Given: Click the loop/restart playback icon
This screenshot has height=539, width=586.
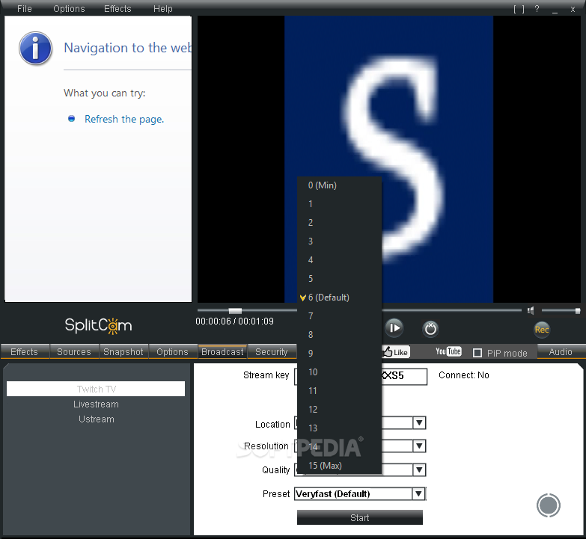Looking at the screenshot, I should pyautogui.click(x=430, y=328).
